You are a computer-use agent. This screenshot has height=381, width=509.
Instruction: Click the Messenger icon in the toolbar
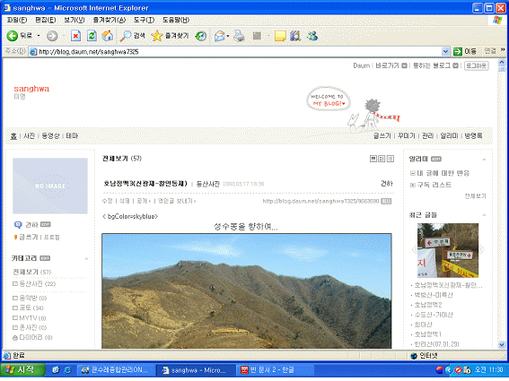pyautogui.click(x=312, y=36)
